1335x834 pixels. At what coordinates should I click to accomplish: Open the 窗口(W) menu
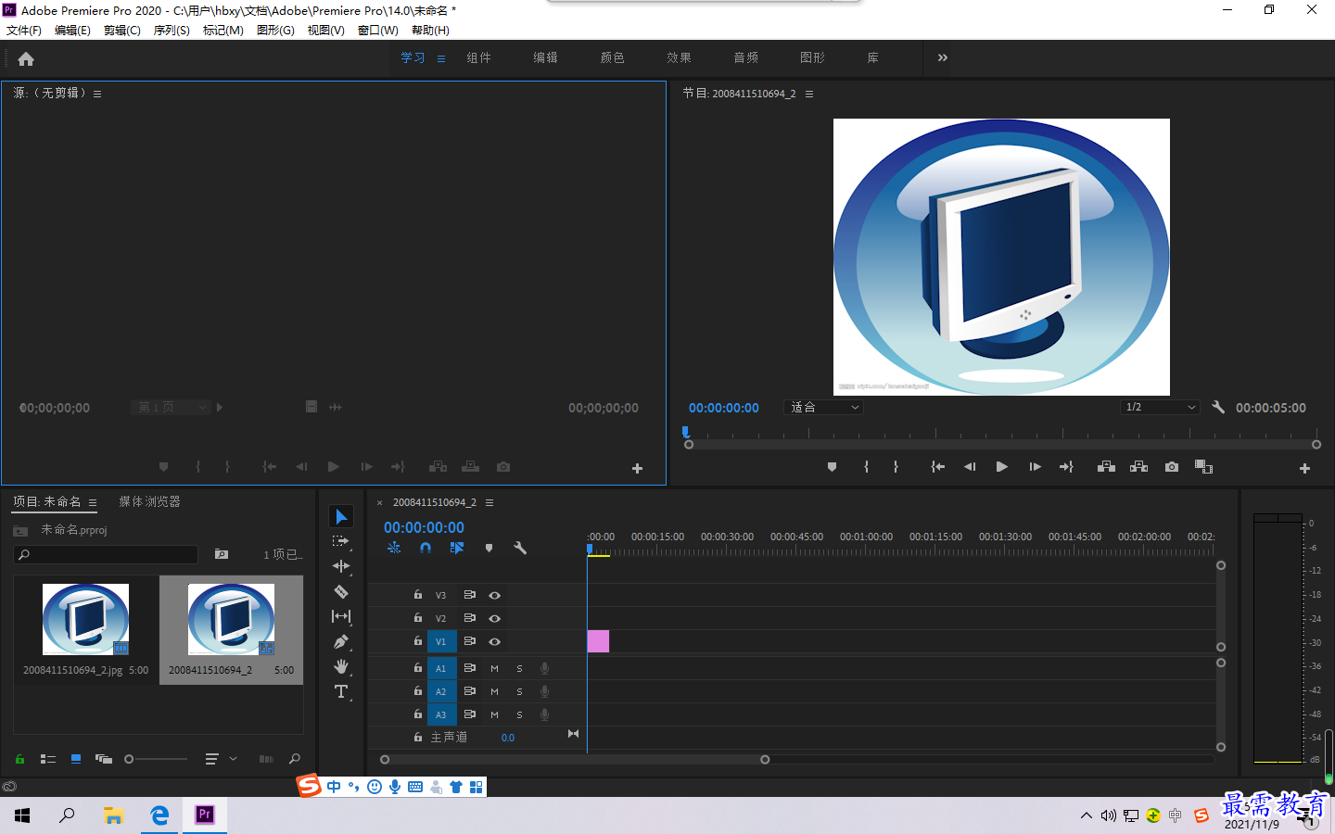pos(378,31)
